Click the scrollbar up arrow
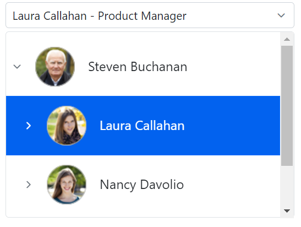 pos(287,39)
